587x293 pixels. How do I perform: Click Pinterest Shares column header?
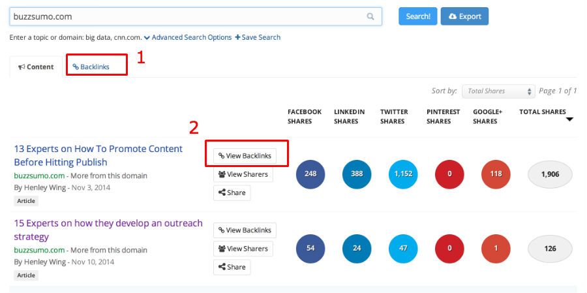(x=444, y=117)
